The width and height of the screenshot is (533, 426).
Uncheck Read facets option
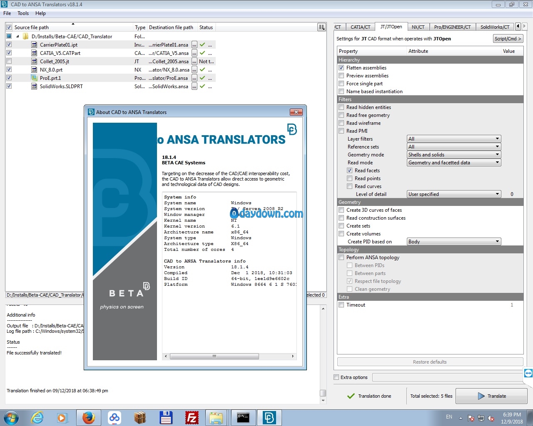click(x=350, y=171)
